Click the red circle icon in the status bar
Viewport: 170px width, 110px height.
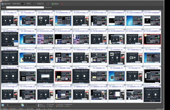coord(9,109)
